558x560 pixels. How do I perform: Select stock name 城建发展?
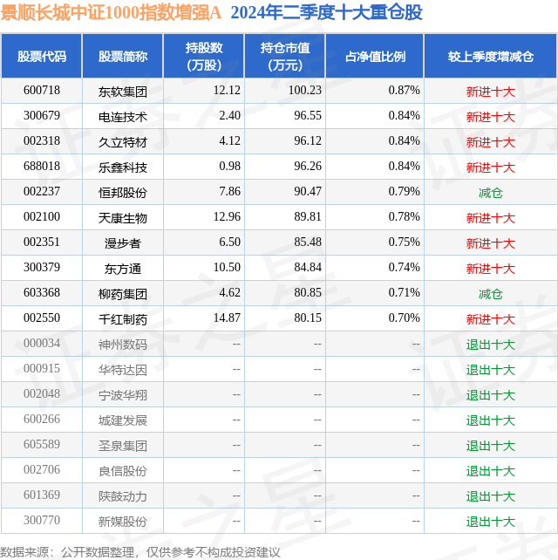click(x=123, y=421)
